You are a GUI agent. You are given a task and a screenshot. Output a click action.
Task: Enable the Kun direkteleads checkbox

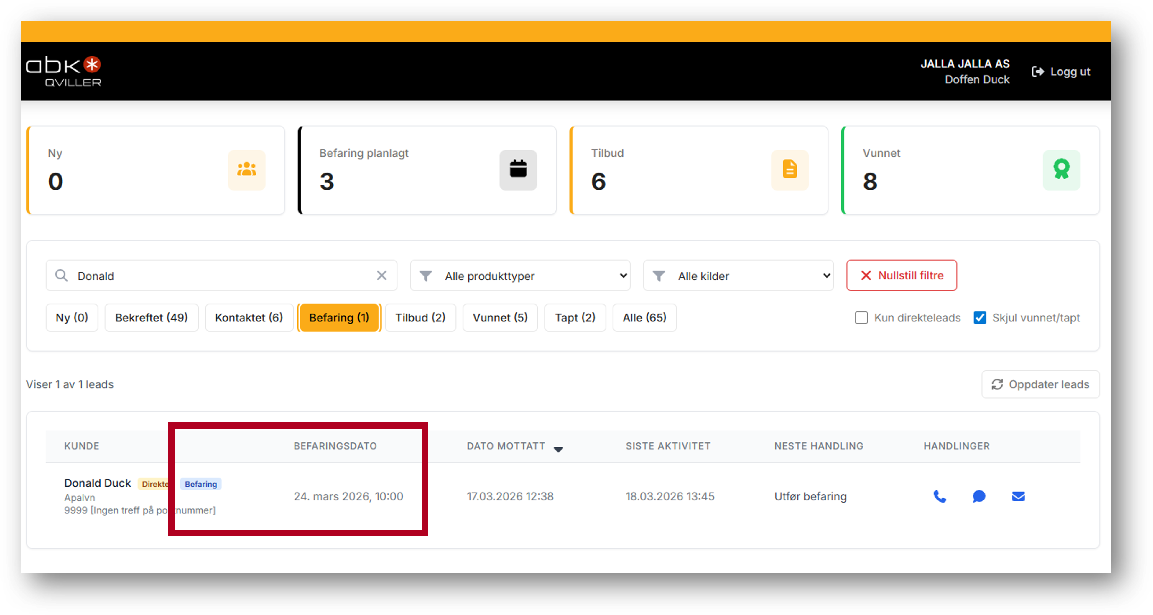pyautogui.click(x=861, y=318)
